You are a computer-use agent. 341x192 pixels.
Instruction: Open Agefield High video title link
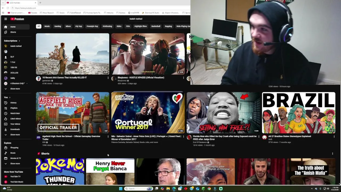pyautogui.click(x=71, y=138)
